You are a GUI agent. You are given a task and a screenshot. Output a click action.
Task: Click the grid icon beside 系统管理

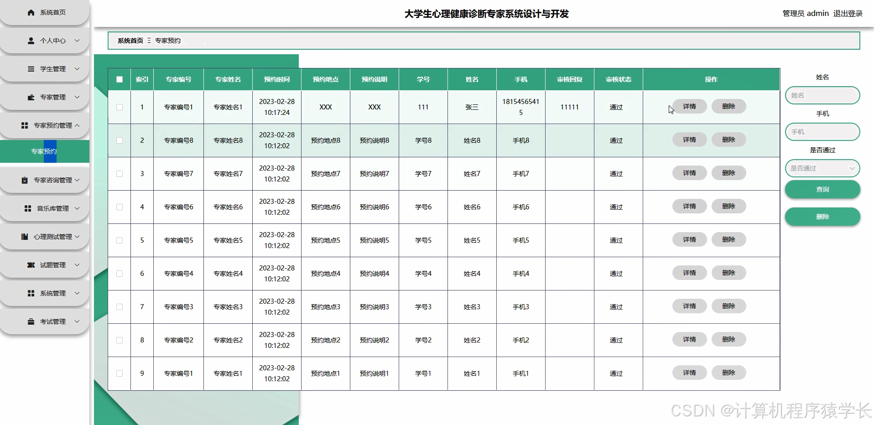point(31,293)
